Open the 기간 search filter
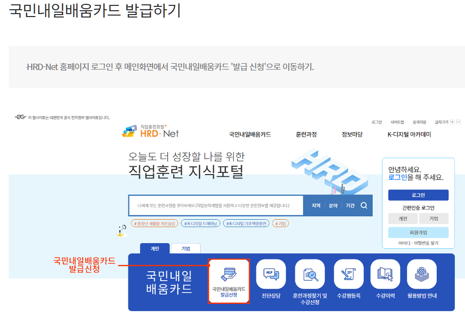 point(350,205)
